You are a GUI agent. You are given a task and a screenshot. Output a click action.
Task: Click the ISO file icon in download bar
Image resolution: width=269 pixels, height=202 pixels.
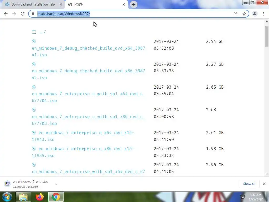point(8,183)
